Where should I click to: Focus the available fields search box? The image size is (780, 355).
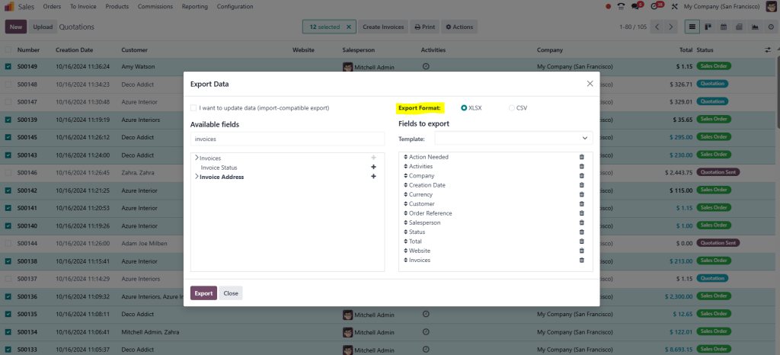287,139
